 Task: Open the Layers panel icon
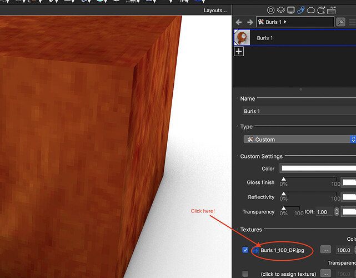click(281, 10)
